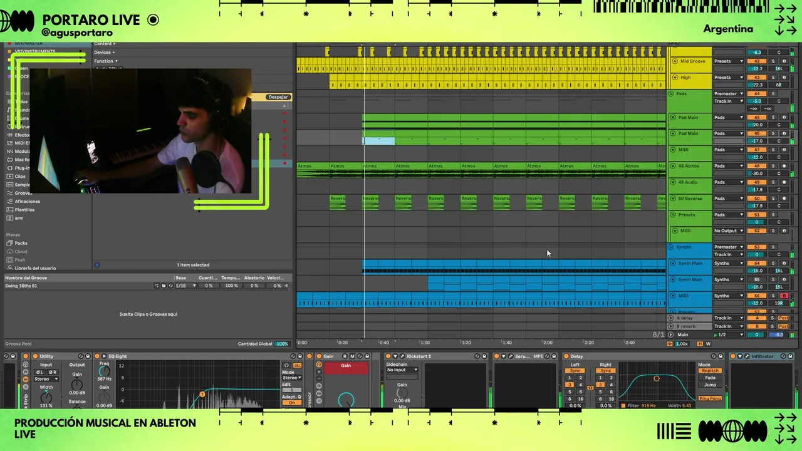Click the Infiltrator hot-swap icon
Screen dimensions: 802x451
783,356
